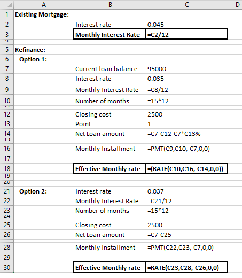Select column B header

point(110,5)
